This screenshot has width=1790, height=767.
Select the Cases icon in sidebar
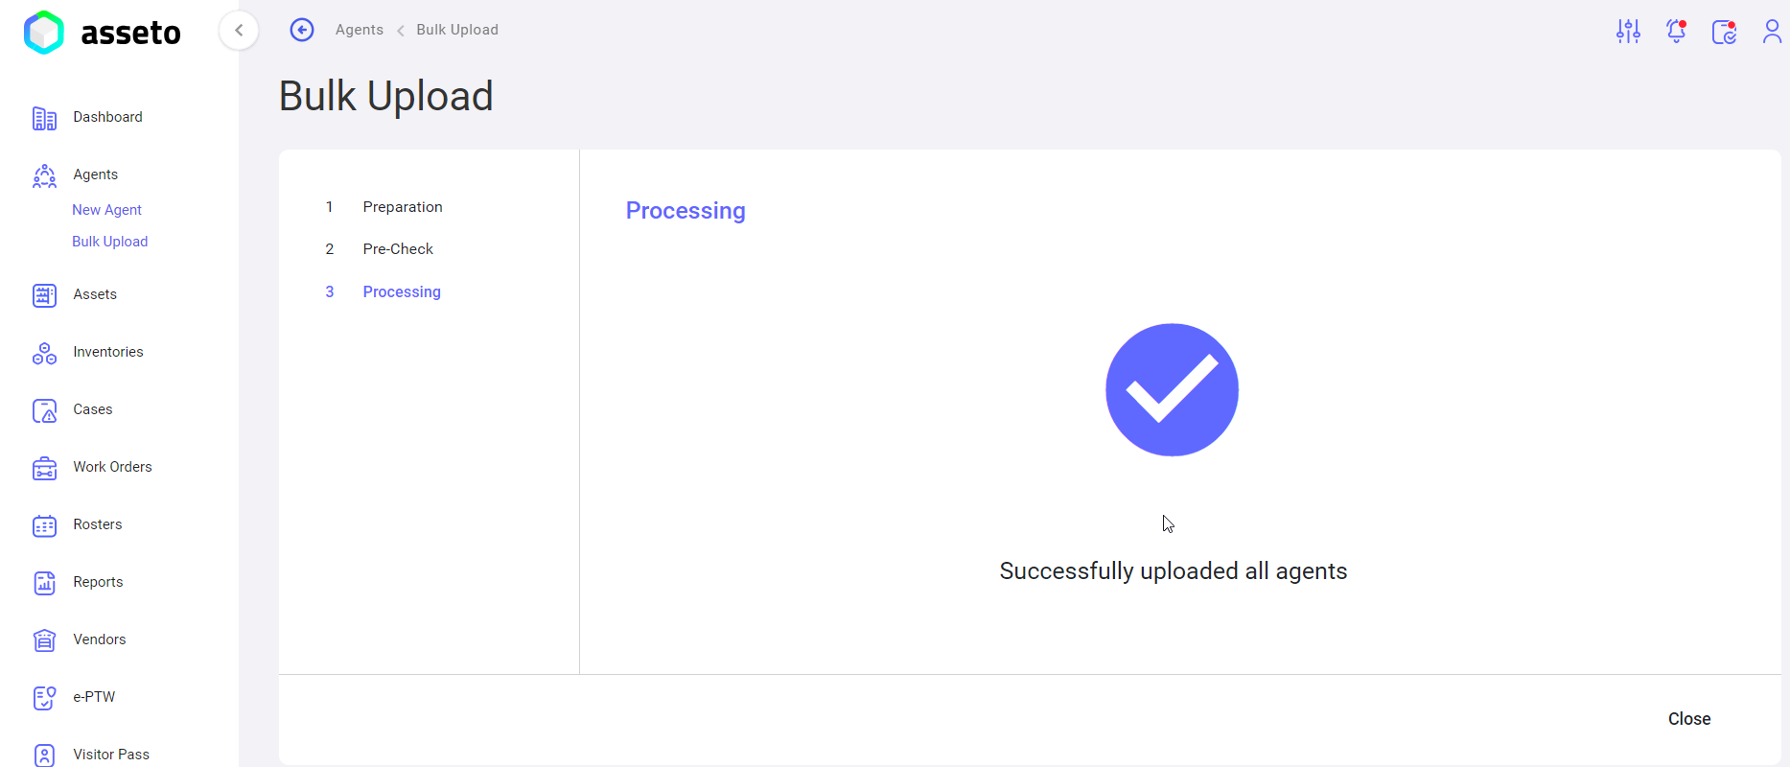click(x=44, y=410)
